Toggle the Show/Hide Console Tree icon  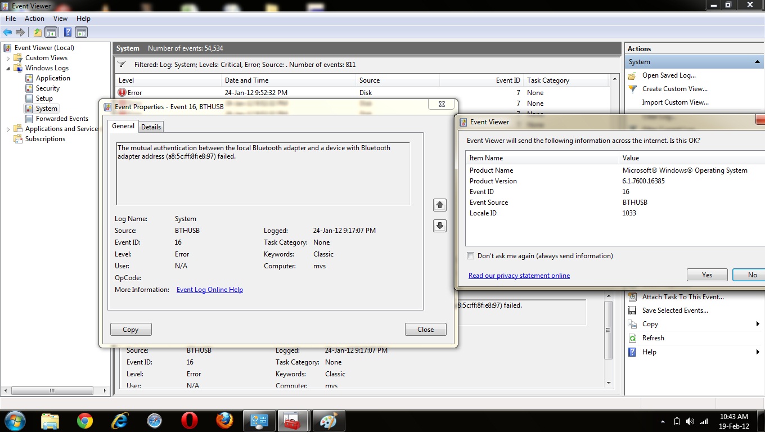tap(51, 33)
